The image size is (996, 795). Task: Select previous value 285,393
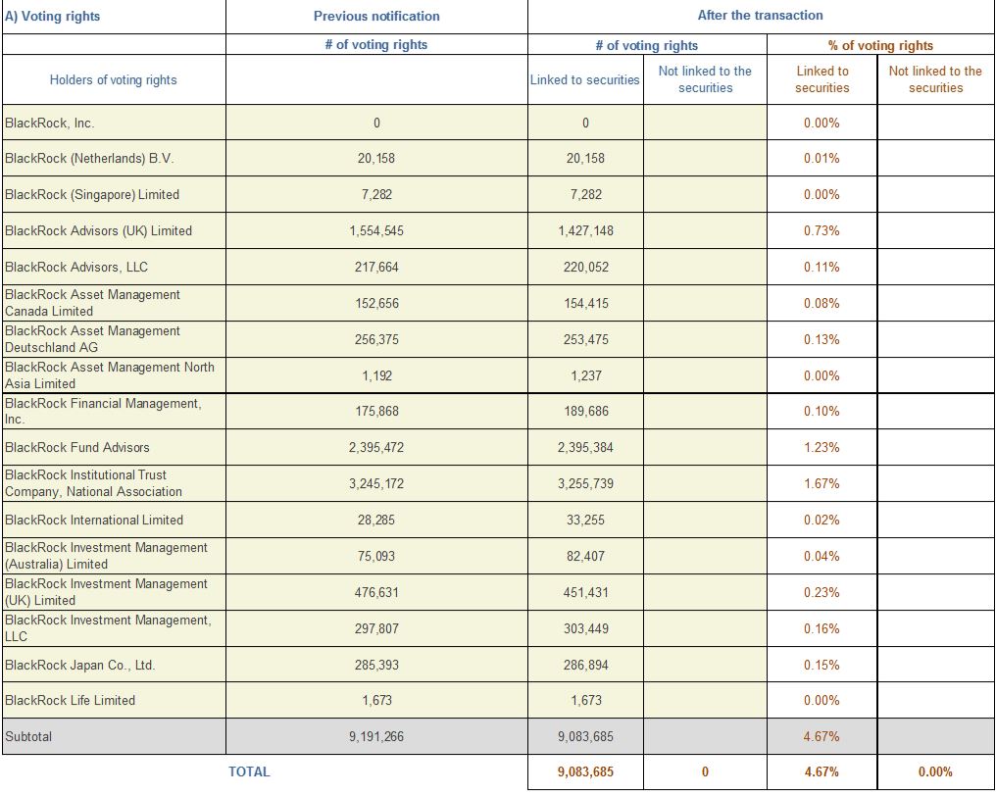point(376,666)
